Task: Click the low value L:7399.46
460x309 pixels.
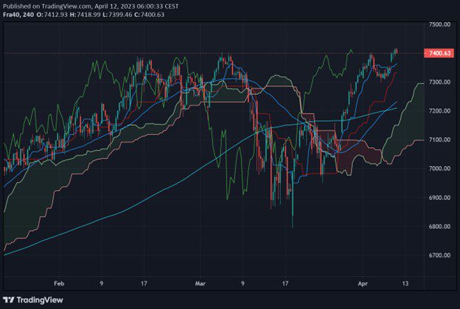Action: (117, 15)
